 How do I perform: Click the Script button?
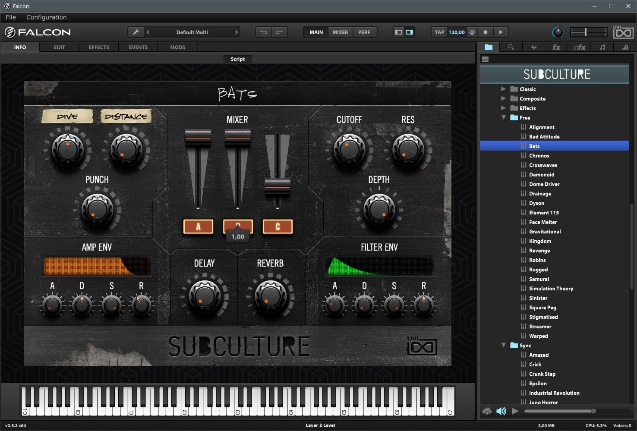coord(237,59)
